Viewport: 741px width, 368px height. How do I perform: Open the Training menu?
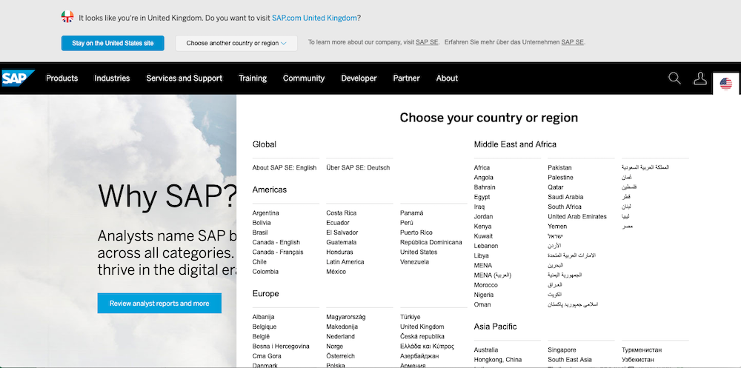[253, 78]
